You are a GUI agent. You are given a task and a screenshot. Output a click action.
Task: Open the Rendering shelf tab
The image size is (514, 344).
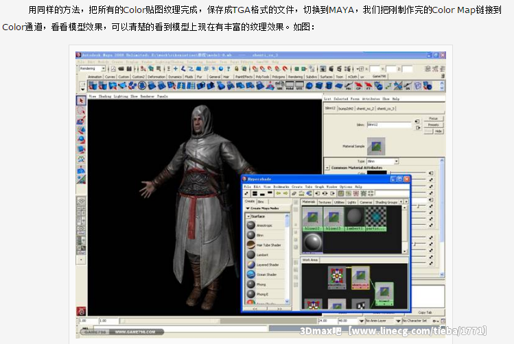pos(295,77)
